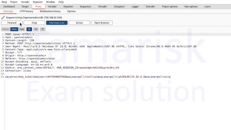Switch to the Dashboard tab
Viewport: 231px width, 130px height.
pos(9,6)
